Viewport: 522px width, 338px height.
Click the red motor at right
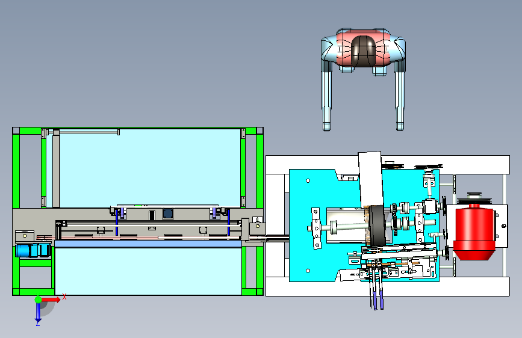pos(474,233)
